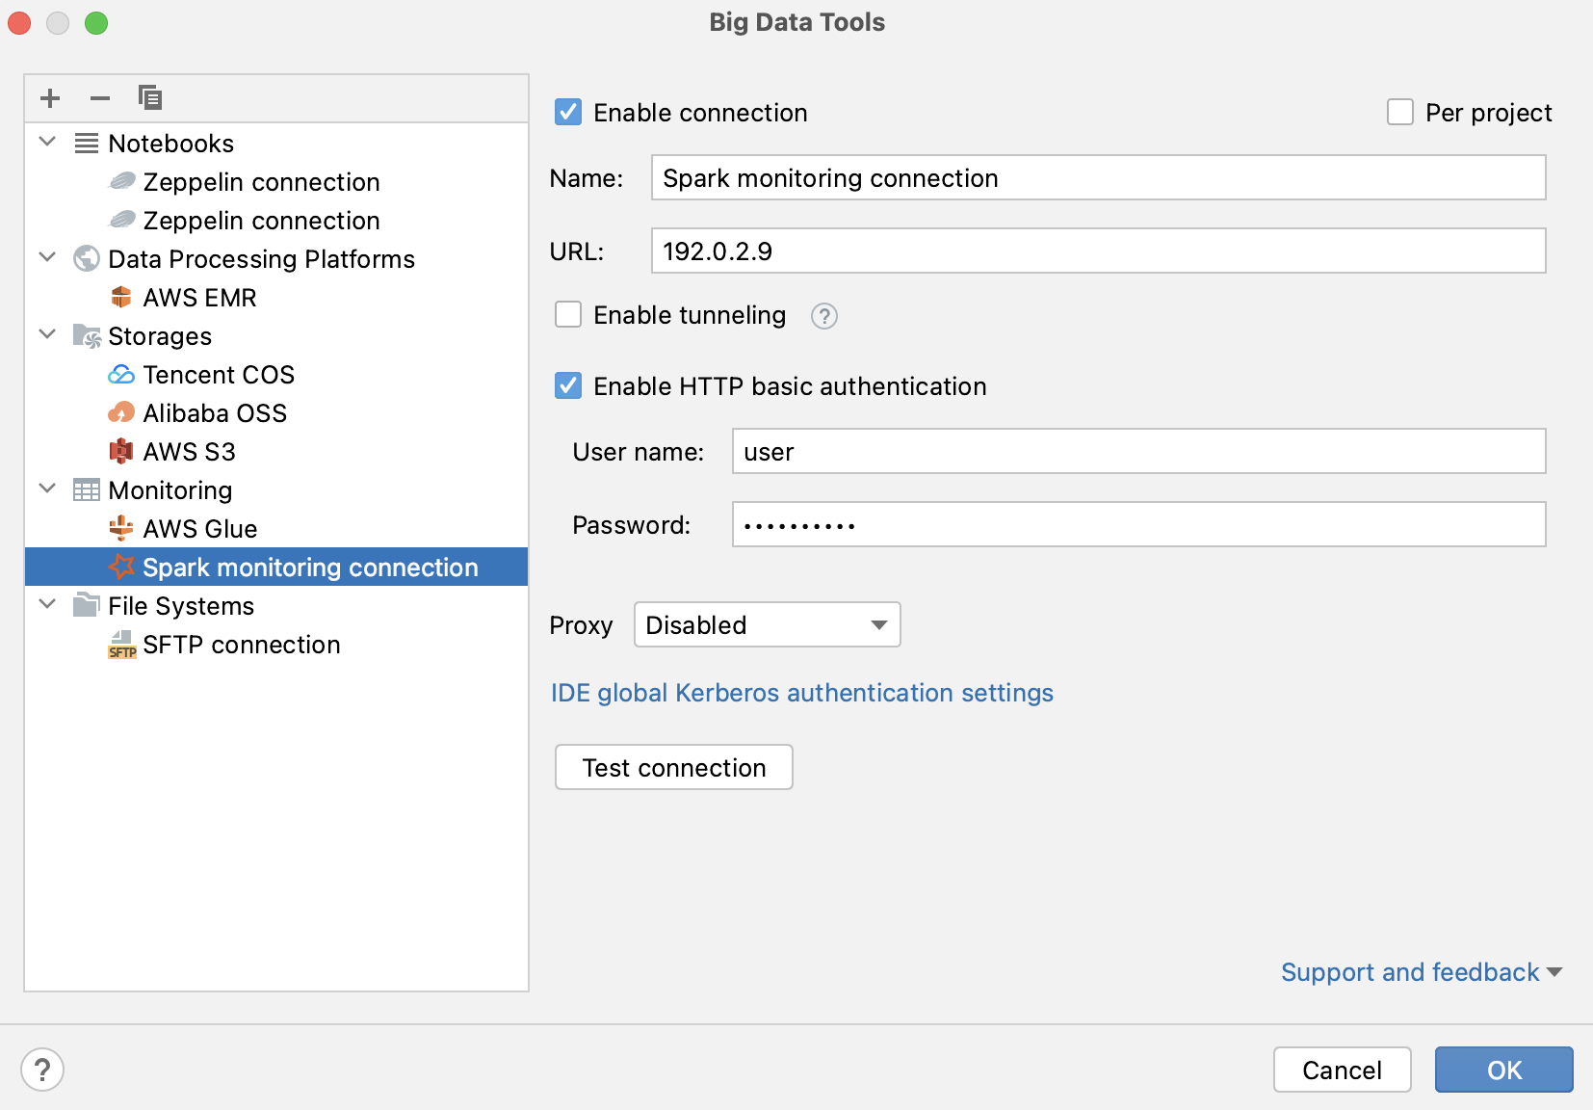Click the OK button
The width and height of the screenshot is (1593, 1110).
[1503, 1070]
